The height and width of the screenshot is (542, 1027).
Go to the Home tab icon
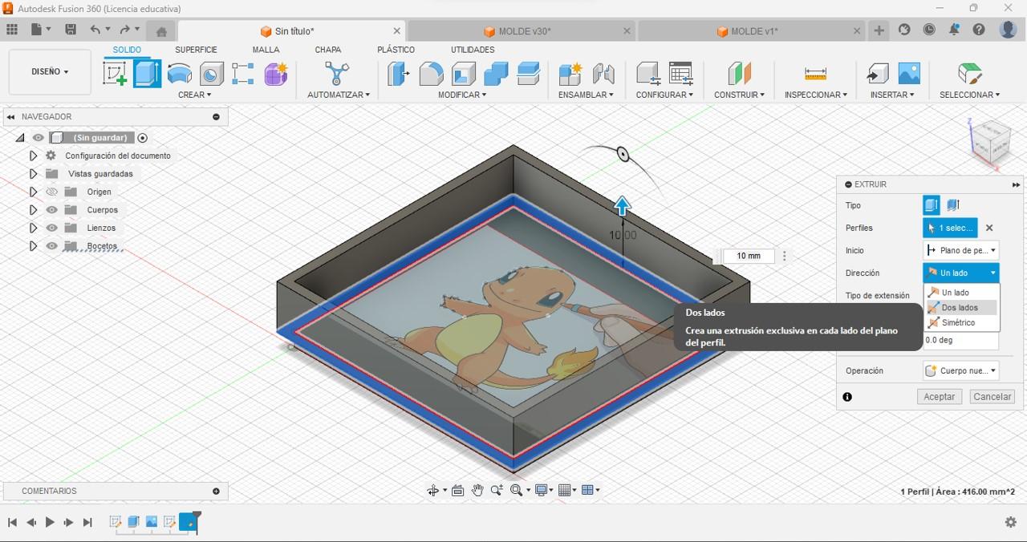pyautogui.click(x=161, y=31)
